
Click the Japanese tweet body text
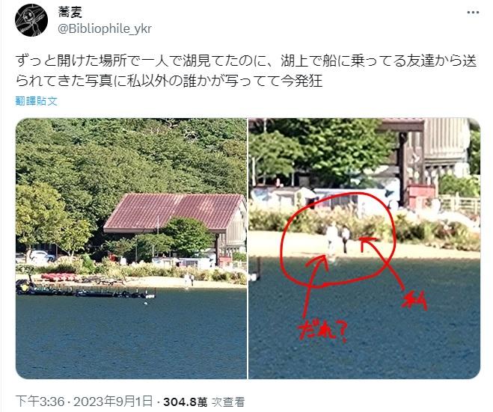(246, 71)
